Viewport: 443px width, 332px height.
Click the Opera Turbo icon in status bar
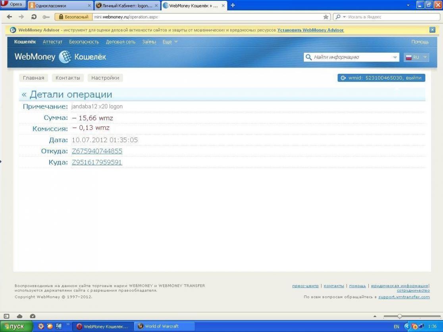33,316
